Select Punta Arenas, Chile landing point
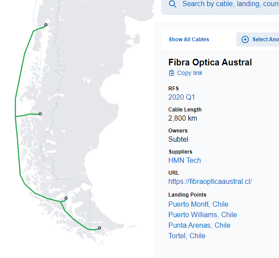Viewport: 279px width, 258px height. tap(199, 225)
